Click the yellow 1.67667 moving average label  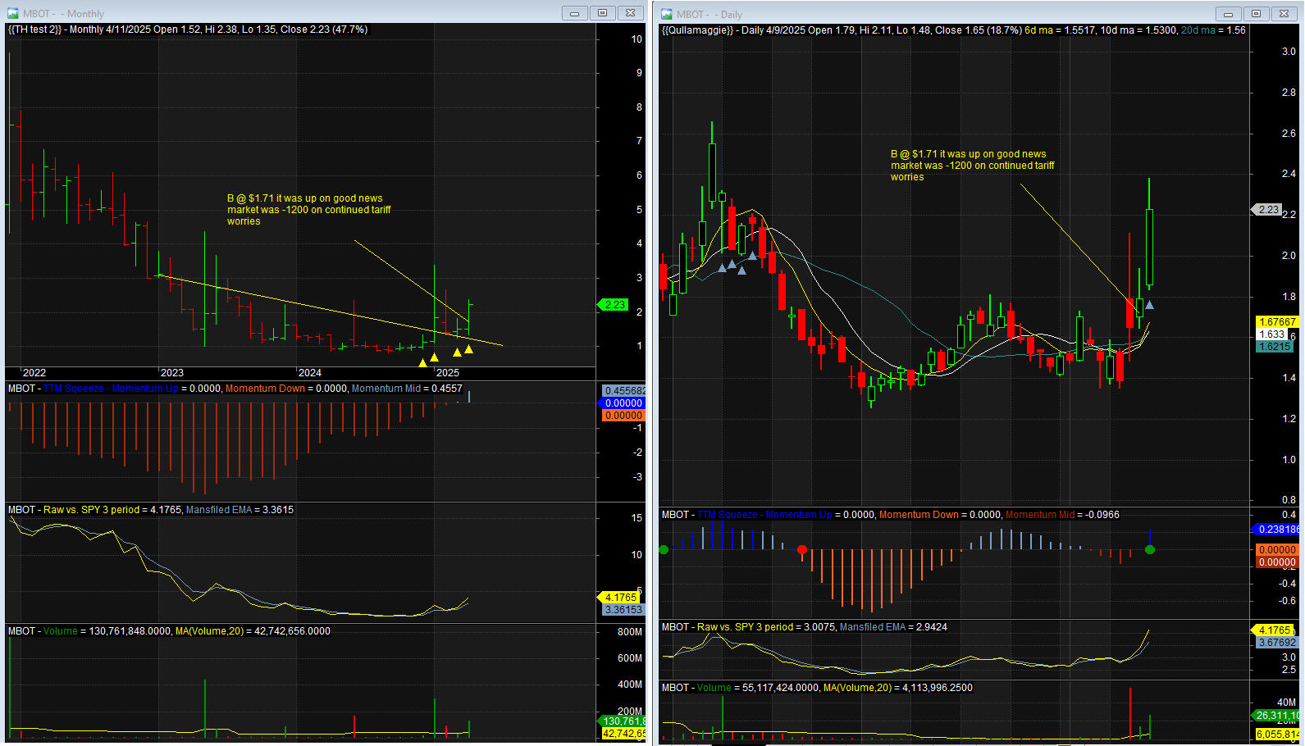point(1276,322)
